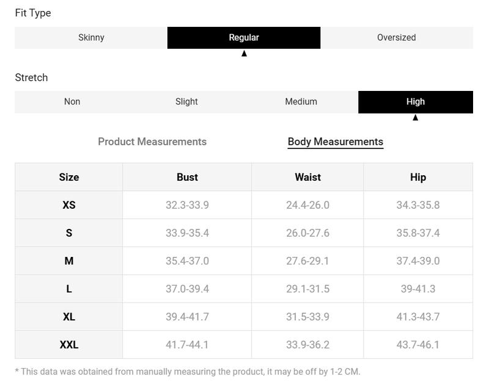The height and width of the screenshot is (390, 489).
Task: Click the Waist column header
Action: 308,177
